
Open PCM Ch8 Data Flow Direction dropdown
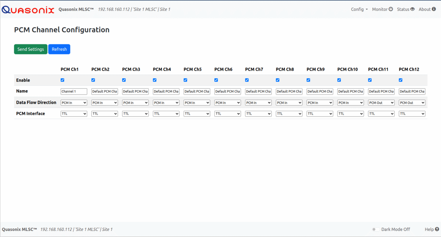pos(289,103)
